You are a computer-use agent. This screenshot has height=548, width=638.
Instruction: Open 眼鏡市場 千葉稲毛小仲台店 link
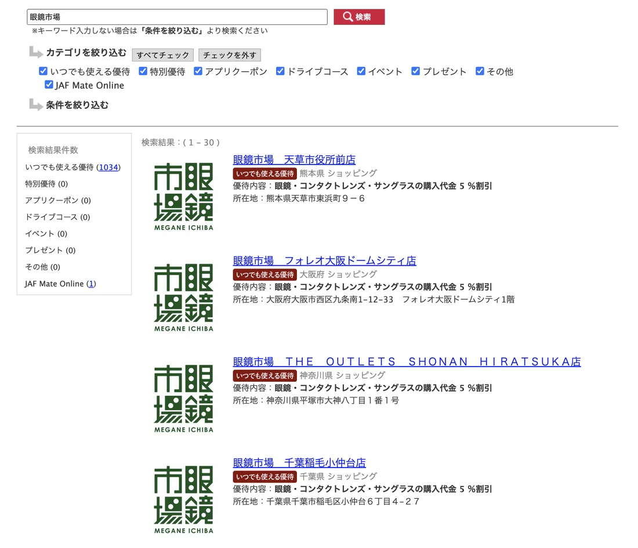coord(299,463)
